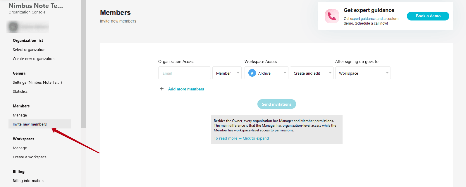Click the Book a demo button

[x=428, y=16]
